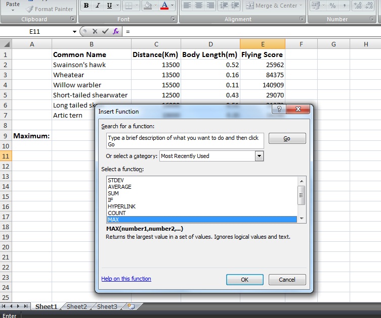Viewport: 381px width, 318px height.
Task: Switch to Sheet3 tab
Action: (x=107, y=306)
